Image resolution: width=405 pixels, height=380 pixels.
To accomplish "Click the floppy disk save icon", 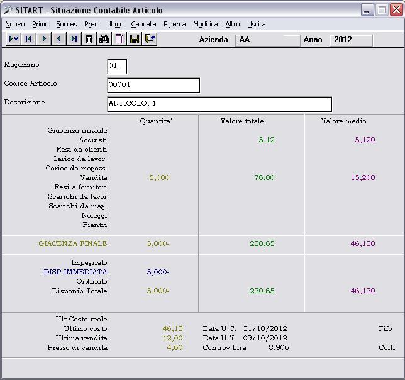I will click(135, 39).
